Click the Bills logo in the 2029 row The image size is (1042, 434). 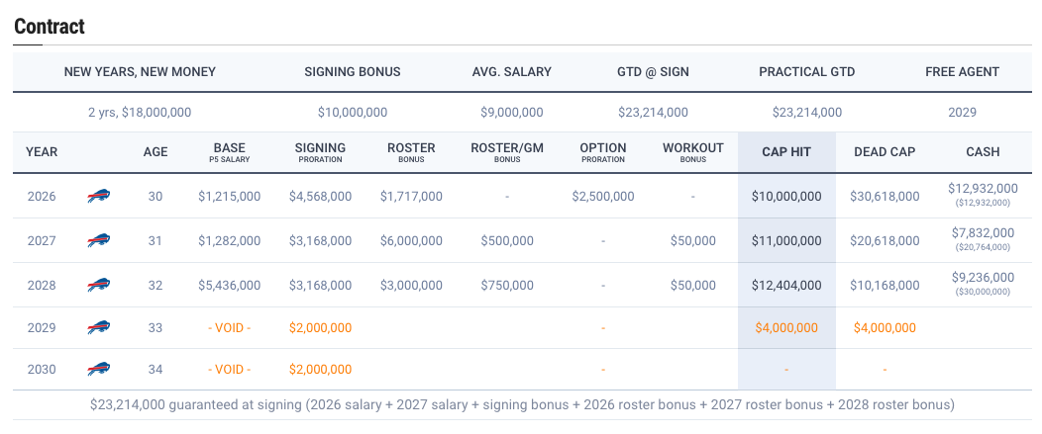(x=98, y=327)
